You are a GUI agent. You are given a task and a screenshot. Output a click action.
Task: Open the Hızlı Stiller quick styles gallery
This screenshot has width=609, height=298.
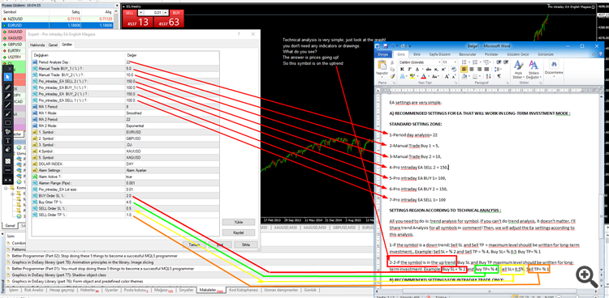click(518, 70)
